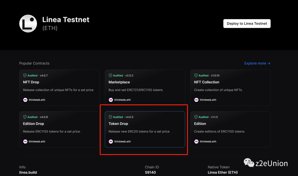The height and width of the screenshot is (176, 298).
Task: Click thirdweb.eth icon on NFT Collection card
Action: pos(196,100)
